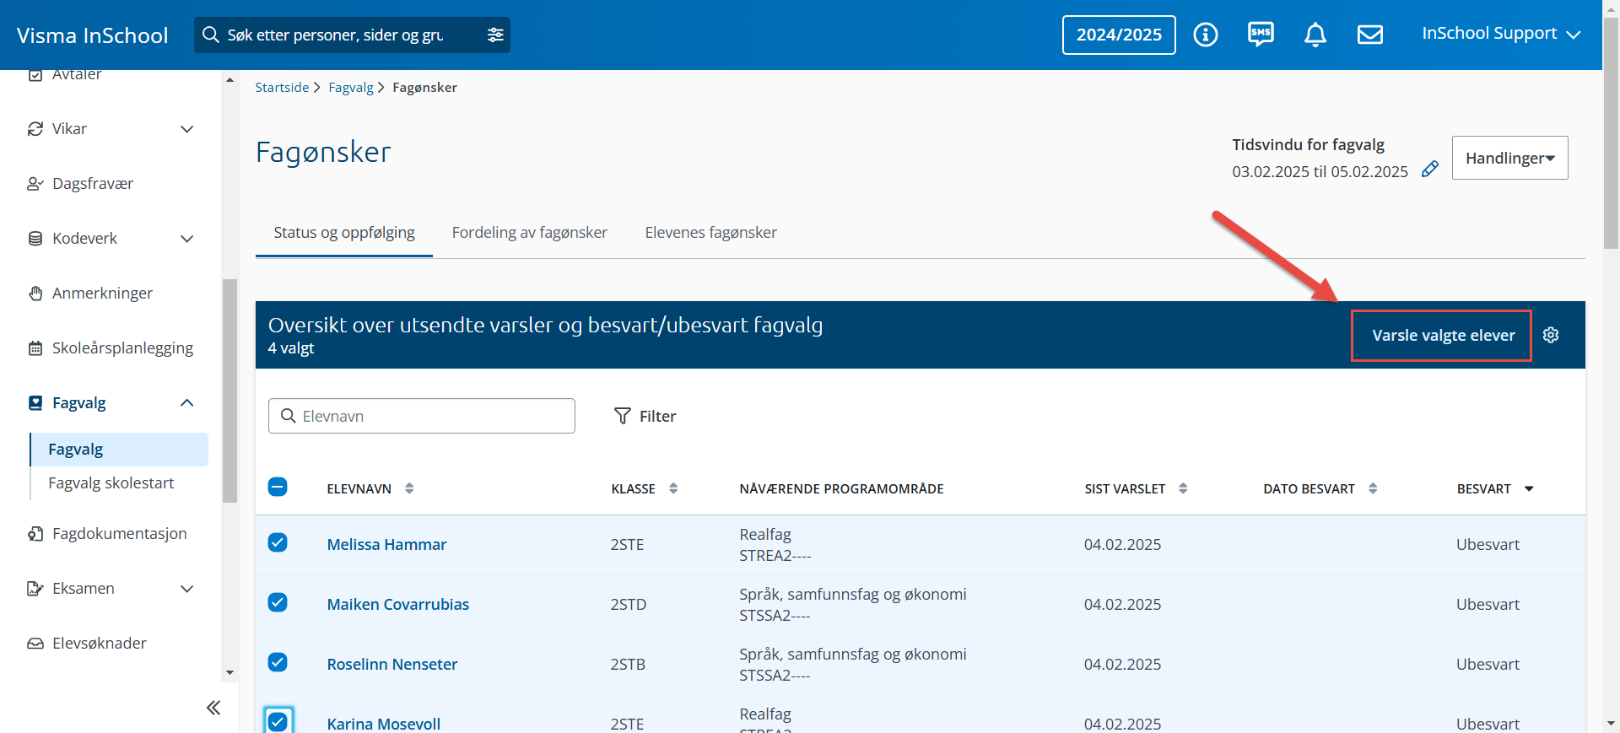Open the SMS messages icon
The height and width of the screenshot is (733, 1620).
(1261, 35)
